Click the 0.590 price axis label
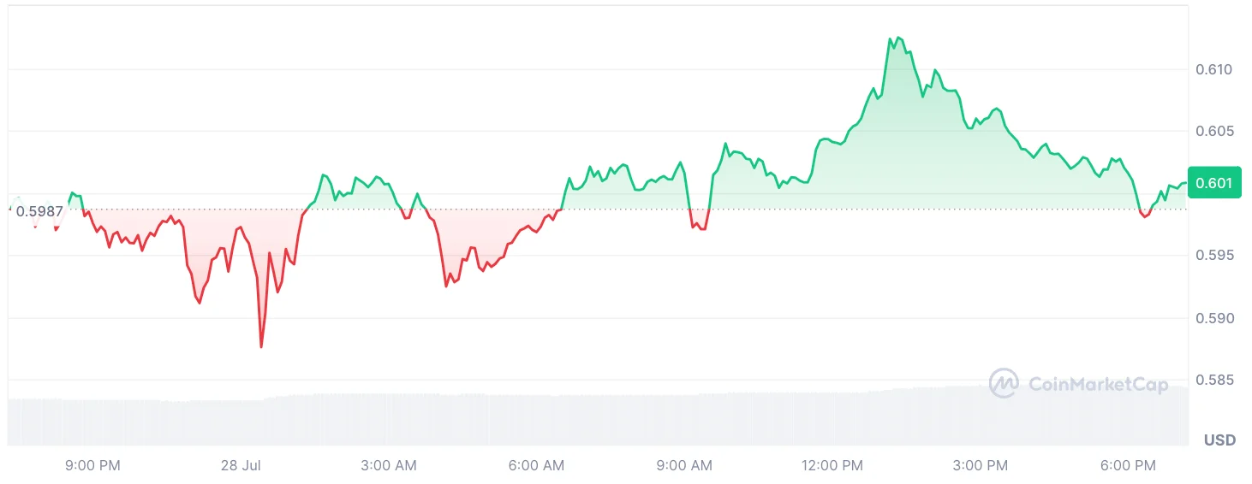Viewport: 1252px width, 484px height. tap(1213, 318)
